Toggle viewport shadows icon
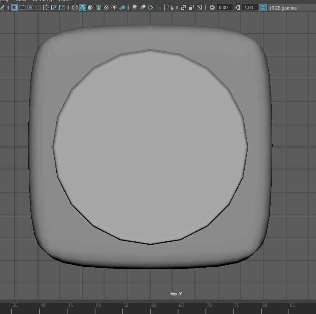 122,8
